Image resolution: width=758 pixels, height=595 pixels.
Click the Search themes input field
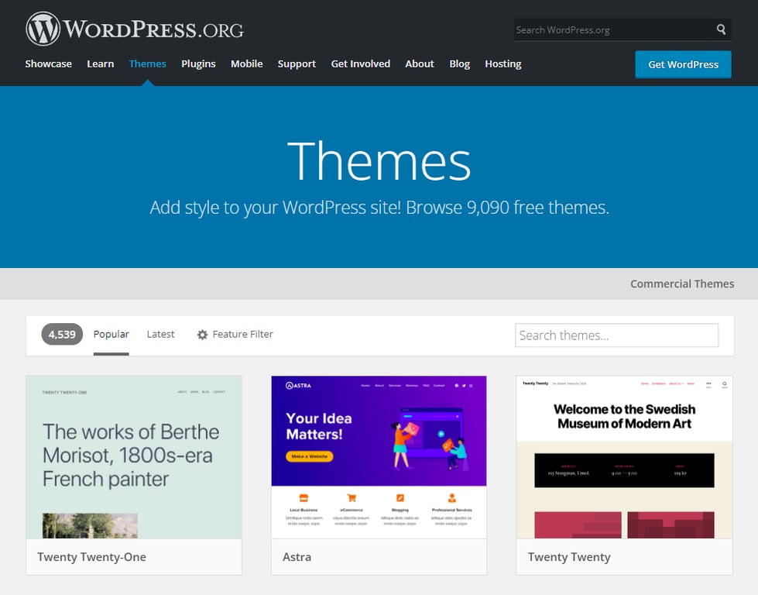point(617,335)
